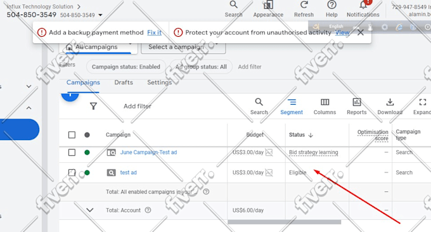Click the Campaign column header

tap(118, 134)
